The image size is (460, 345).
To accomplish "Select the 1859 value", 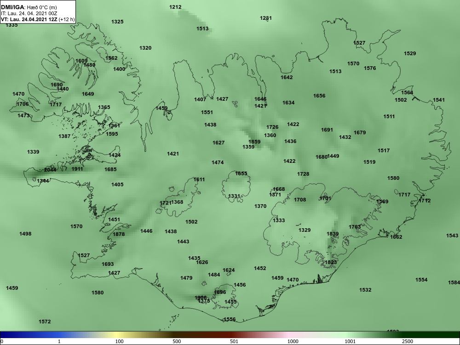I will pyautogui.click(x=254, y=142).
